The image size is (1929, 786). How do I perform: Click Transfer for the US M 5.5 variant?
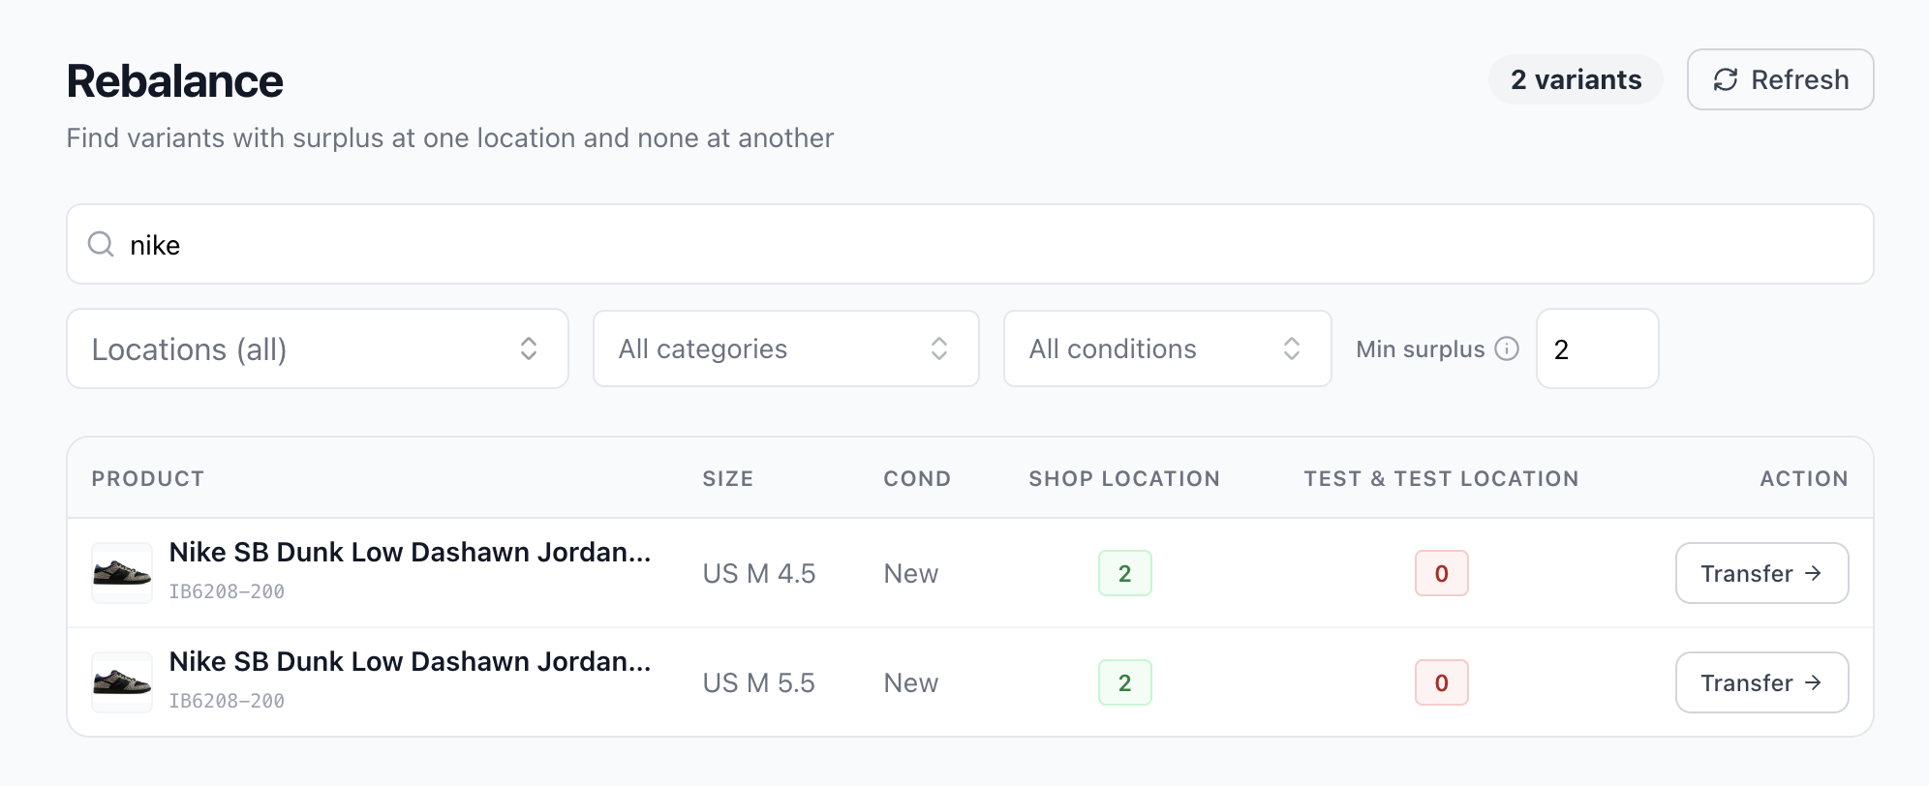tap(1761, 682)
